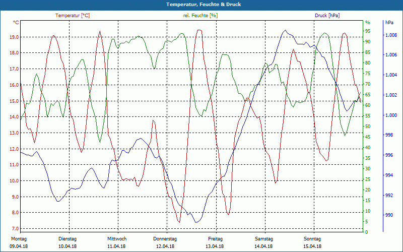Click the 14.04.18 date label
The height and width of the screenshot is (252, 403).
point(263,246)
